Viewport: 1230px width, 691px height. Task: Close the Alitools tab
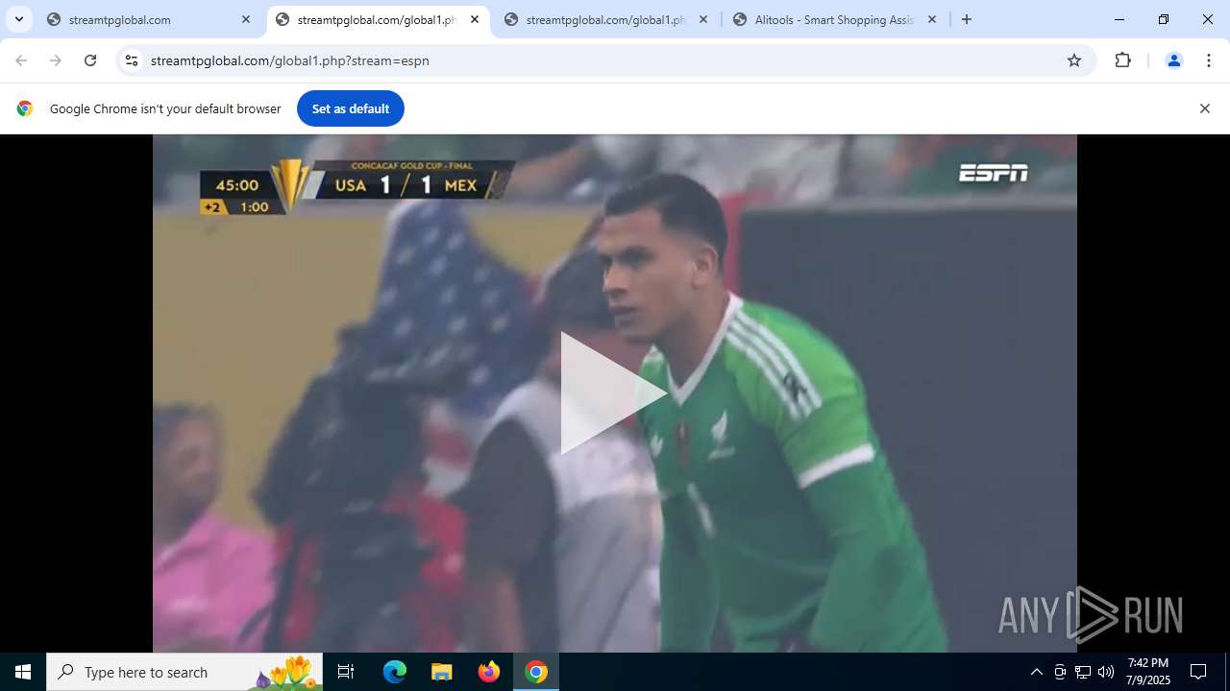pos(931,19)
